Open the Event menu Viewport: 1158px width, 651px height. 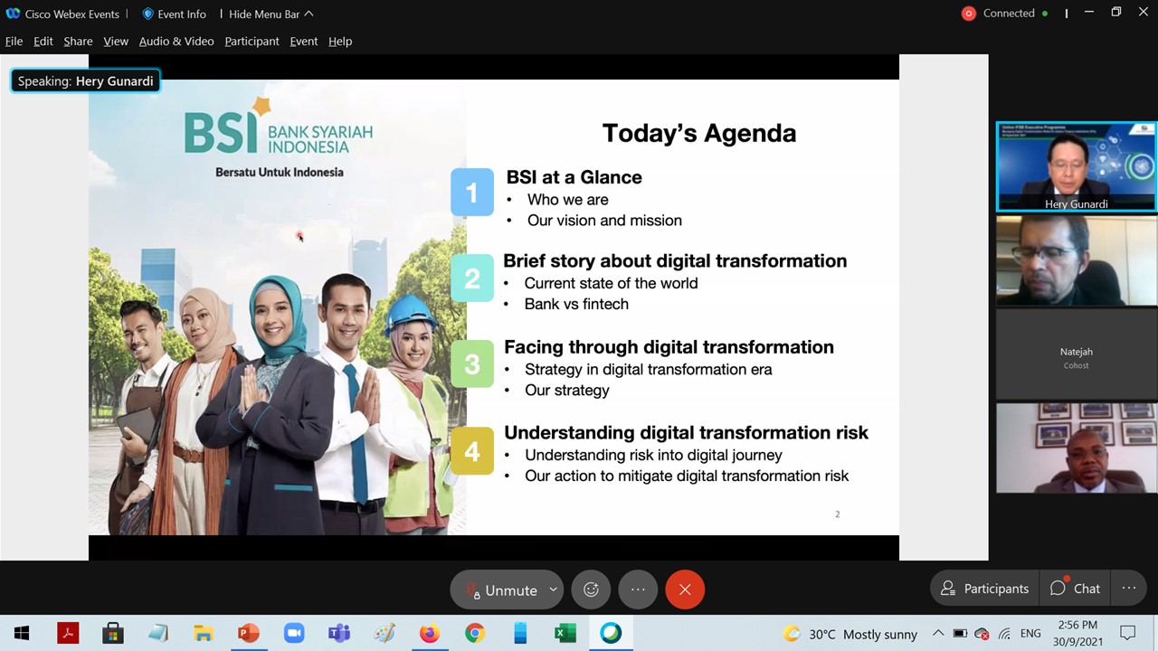pyautogui.click(x=304, y=41)
